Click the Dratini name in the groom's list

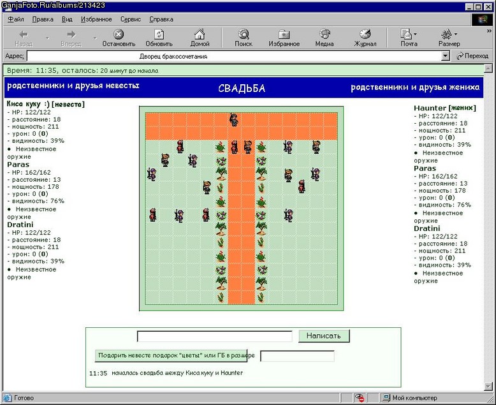tap(427, 228)
